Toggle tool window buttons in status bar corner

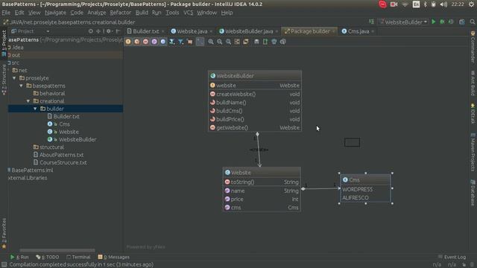[4, 264]
